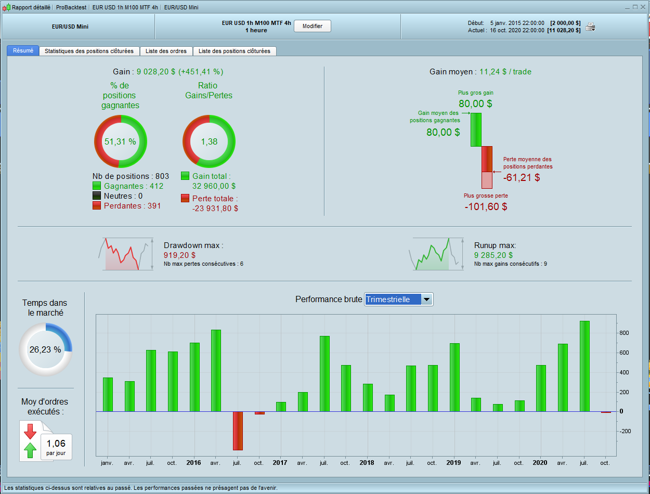Viewport: 650px width, 494px height.
Task: Click the -23 931,80 $ total loss value
Action: (215, 208)
